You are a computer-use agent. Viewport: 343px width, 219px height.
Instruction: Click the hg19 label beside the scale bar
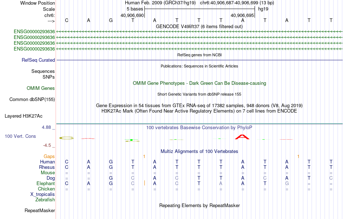coord(263,9)
